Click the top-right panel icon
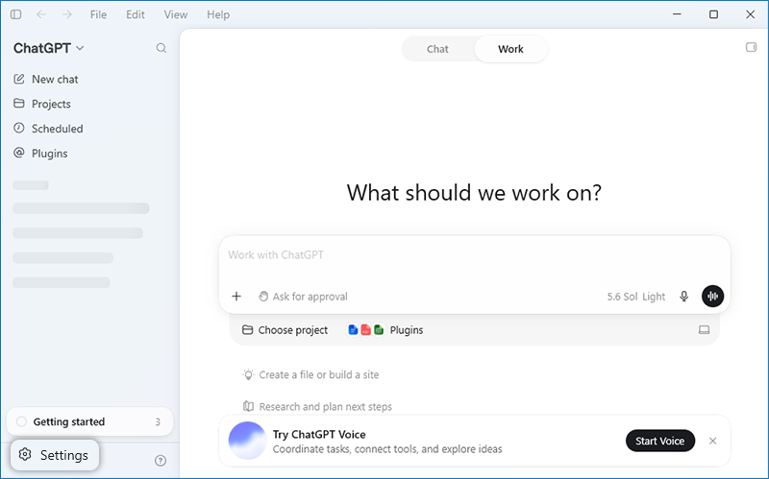 (x=751, y=47)
